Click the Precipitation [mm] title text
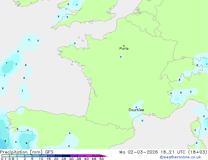 click(x=21, y=152)
